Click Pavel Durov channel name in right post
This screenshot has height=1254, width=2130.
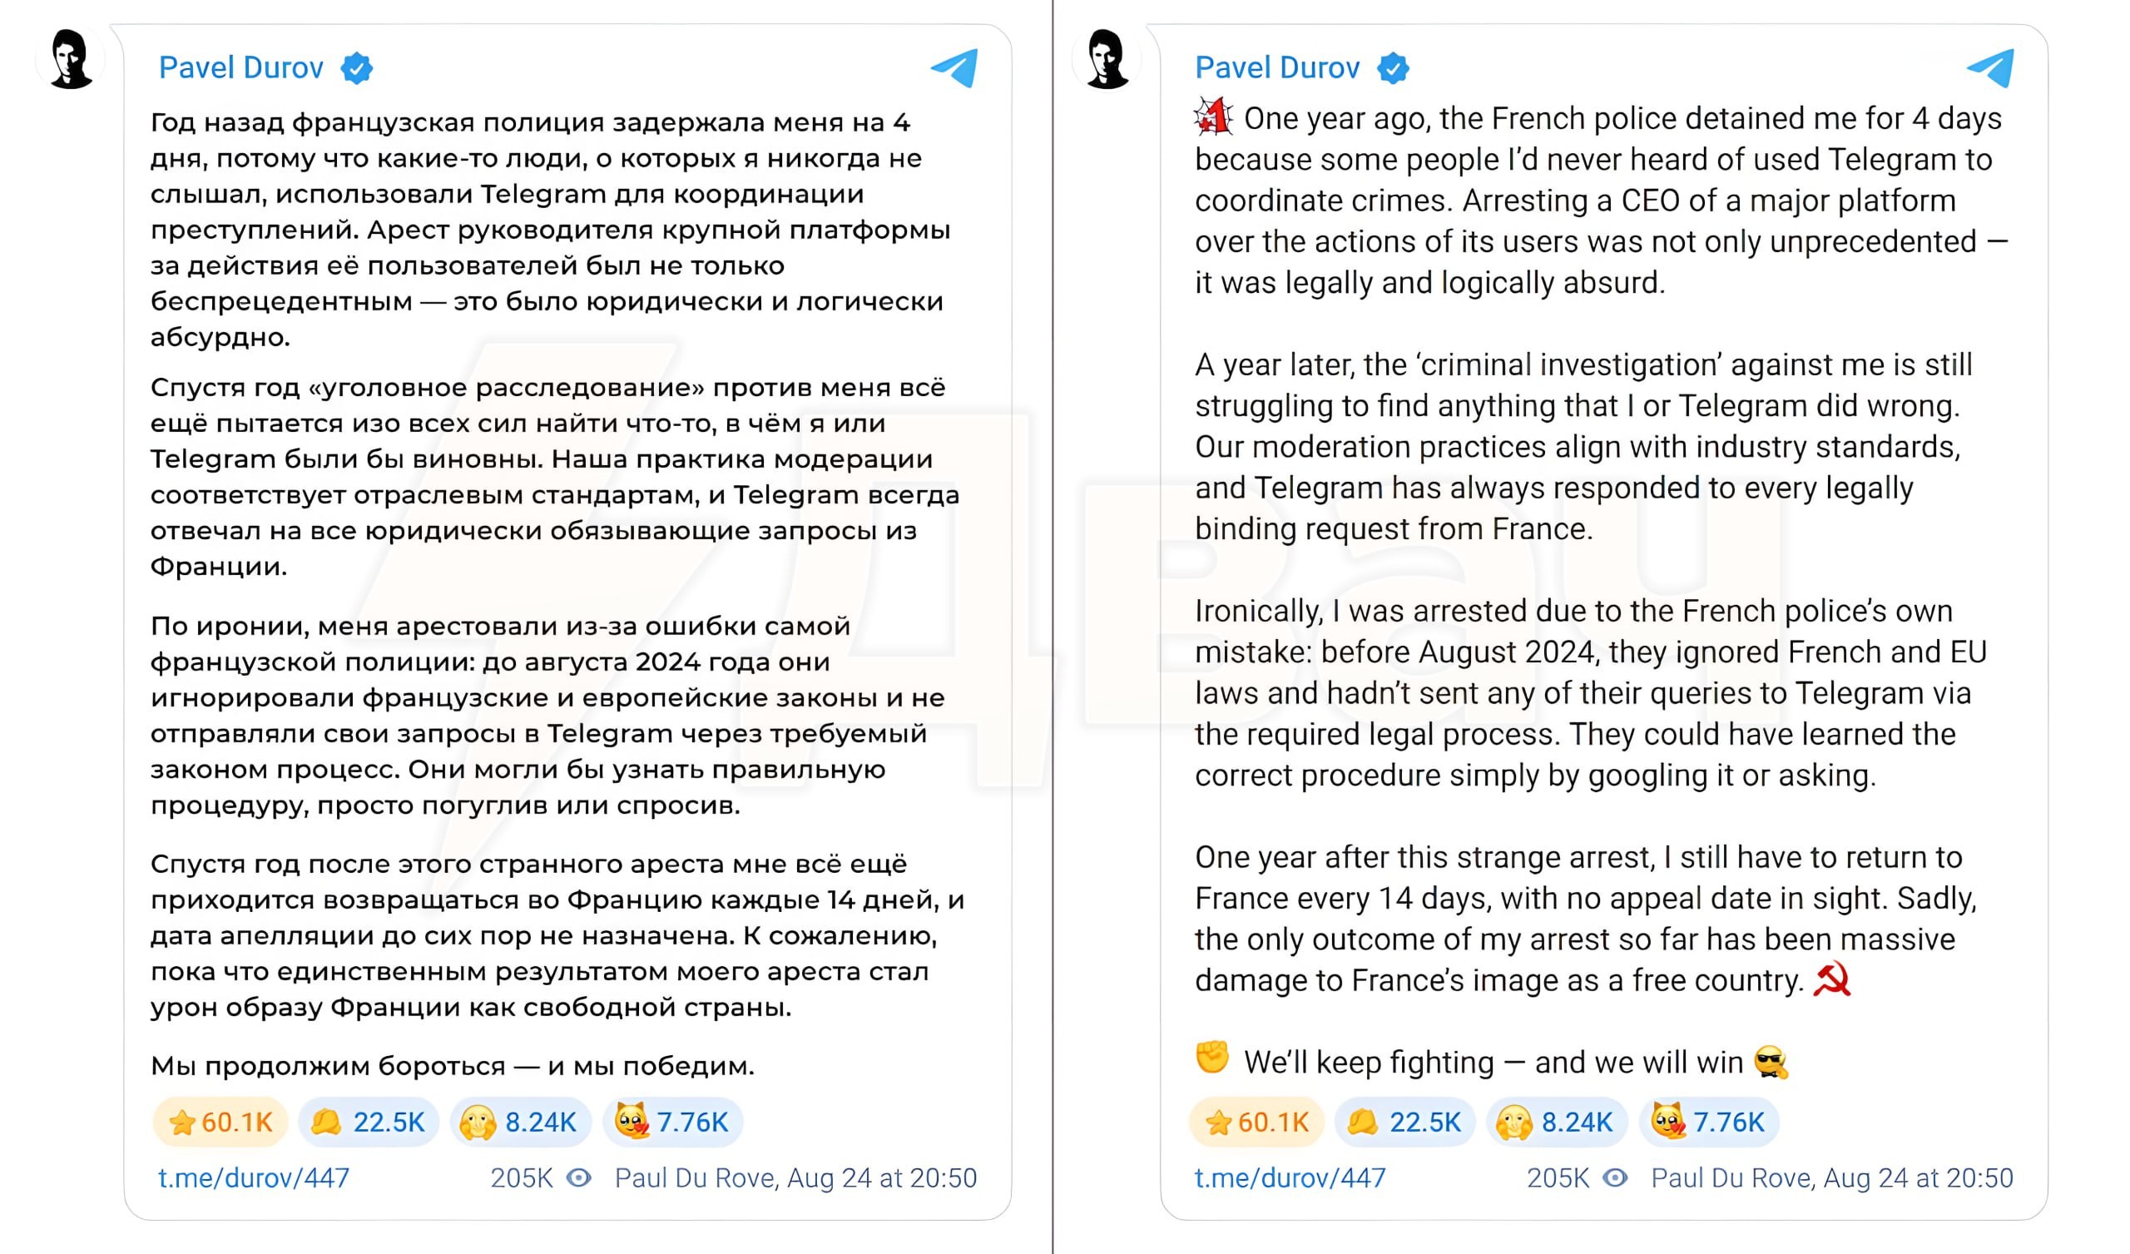click(x=1277, y=67)
